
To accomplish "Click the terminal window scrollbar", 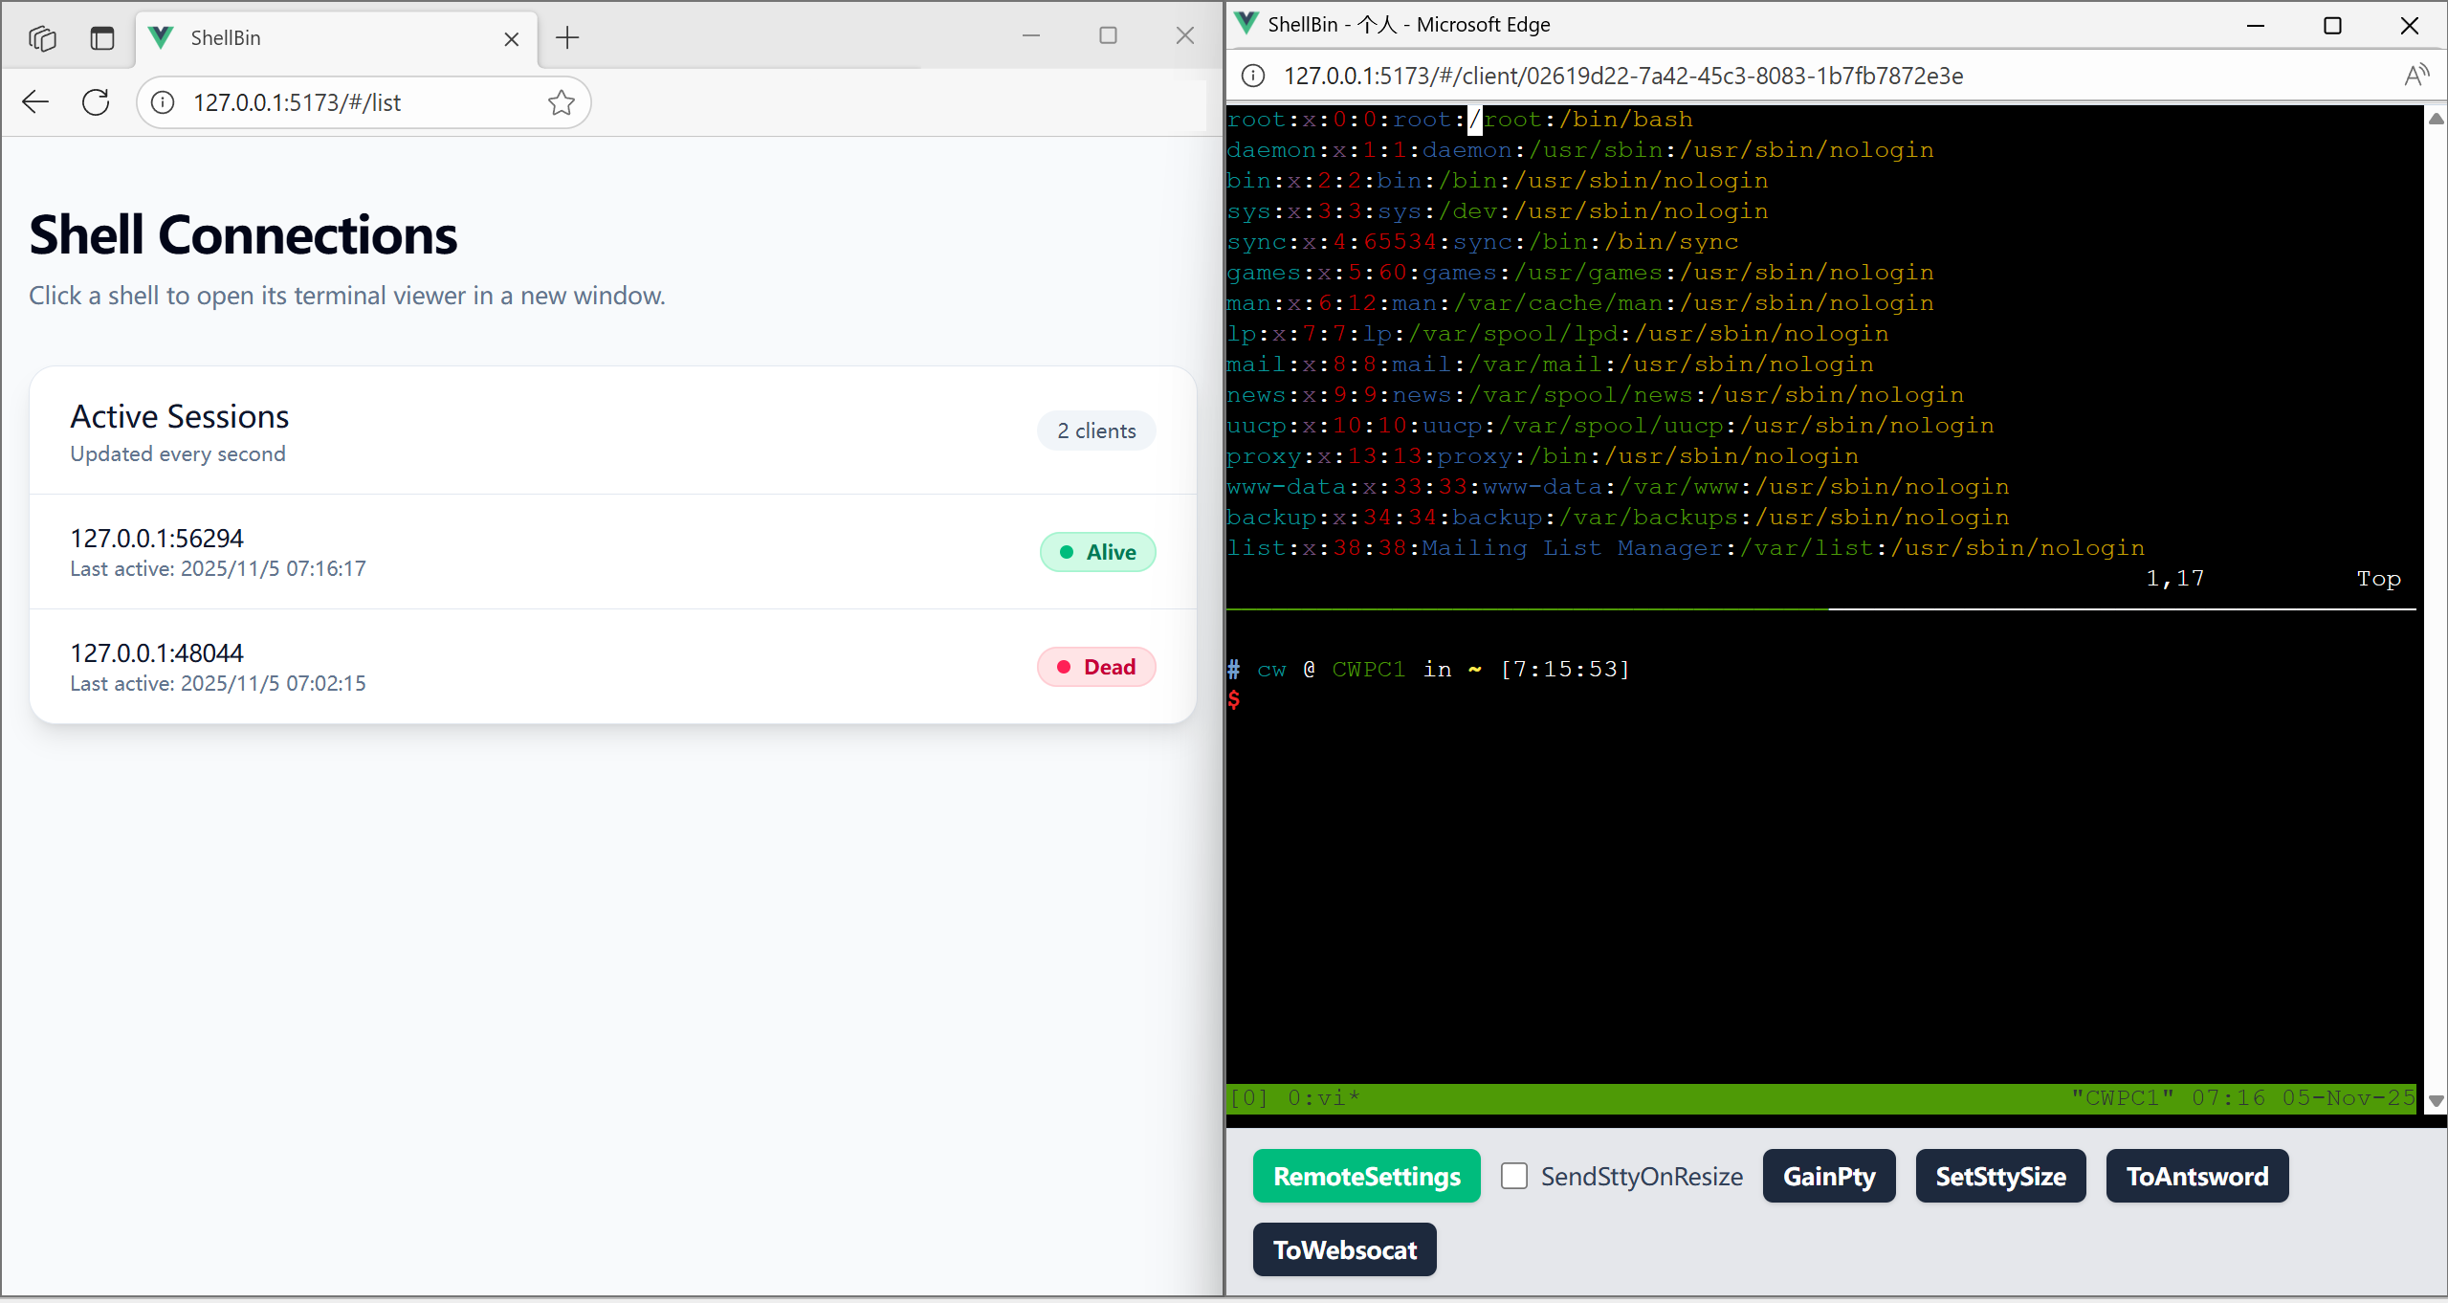I will point(2436,612).
